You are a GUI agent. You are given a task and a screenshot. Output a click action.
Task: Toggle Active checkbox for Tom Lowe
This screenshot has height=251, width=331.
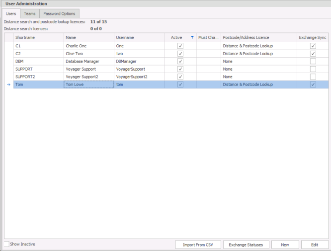(180, 85)
